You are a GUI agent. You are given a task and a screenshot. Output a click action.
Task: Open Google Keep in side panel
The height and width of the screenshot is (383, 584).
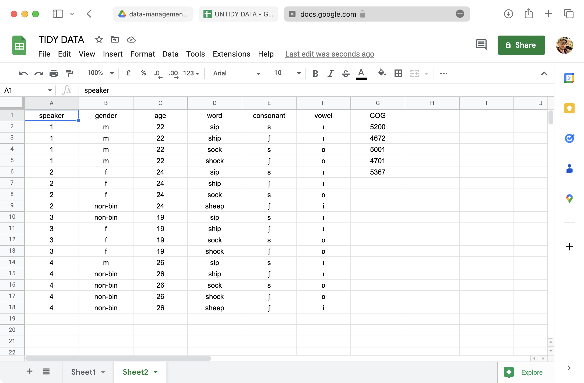569,108
